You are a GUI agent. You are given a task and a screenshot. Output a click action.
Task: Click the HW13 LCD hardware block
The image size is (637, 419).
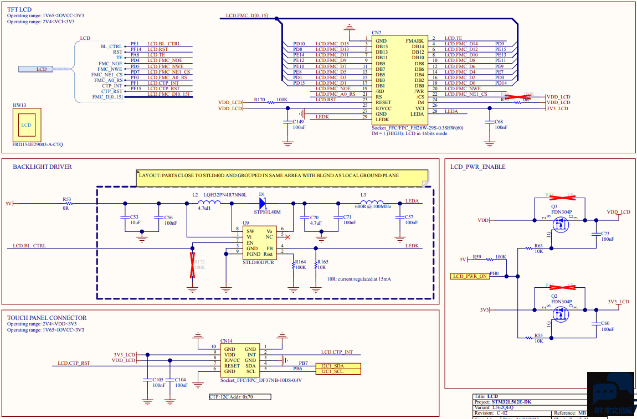coord(27,125)
